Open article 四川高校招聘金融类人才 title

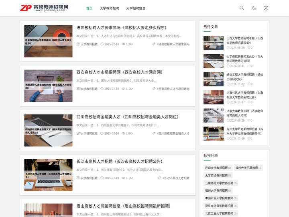pos(128,117)
